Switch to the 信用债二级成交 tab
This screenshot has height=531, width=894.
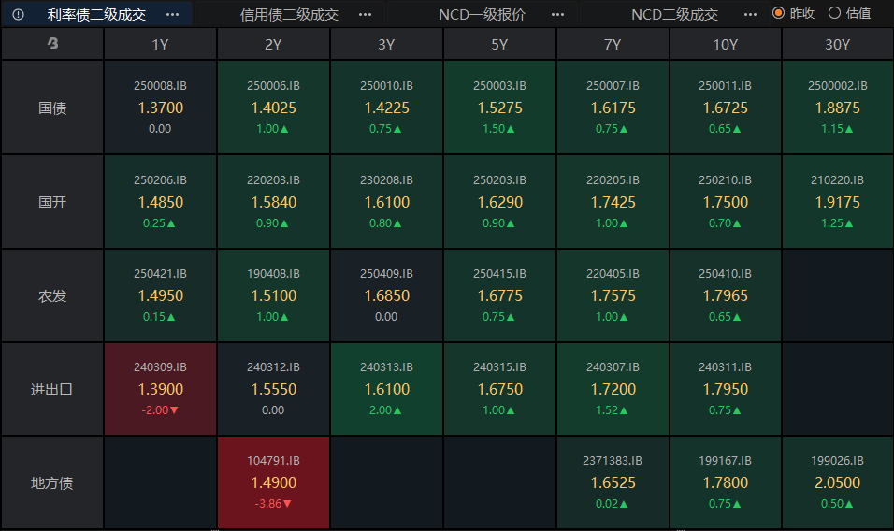click(x=289, y=14)
